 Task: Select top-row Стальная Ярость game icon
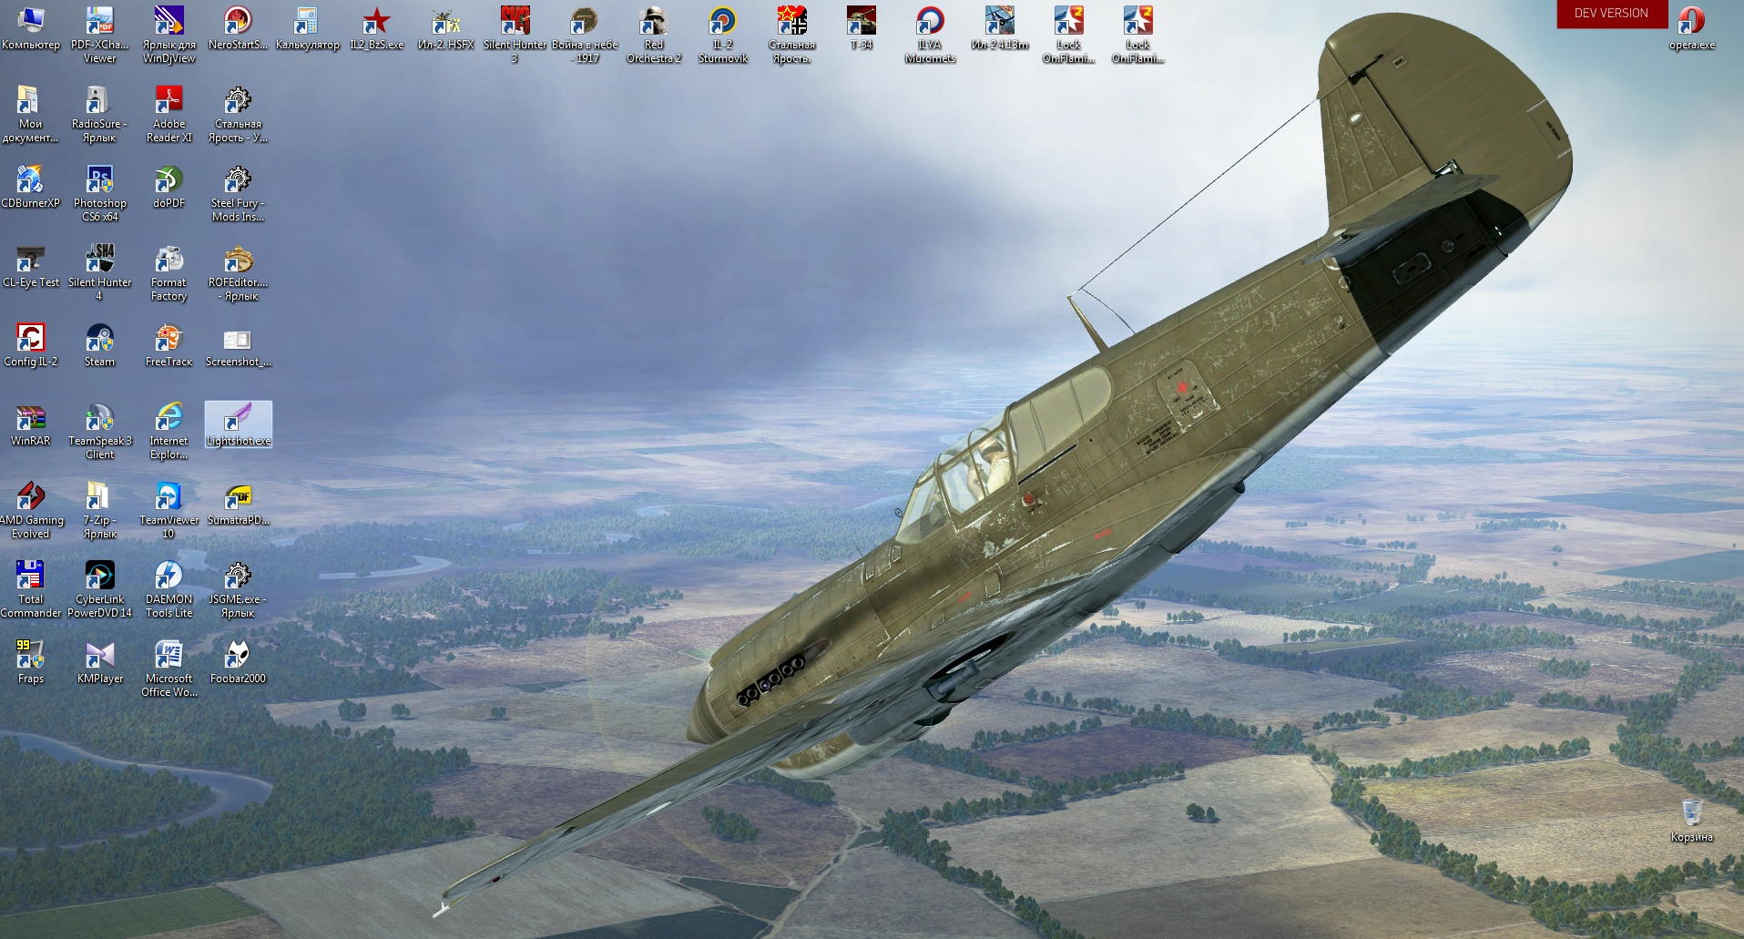pyautogui.click(x=791, y=34)
